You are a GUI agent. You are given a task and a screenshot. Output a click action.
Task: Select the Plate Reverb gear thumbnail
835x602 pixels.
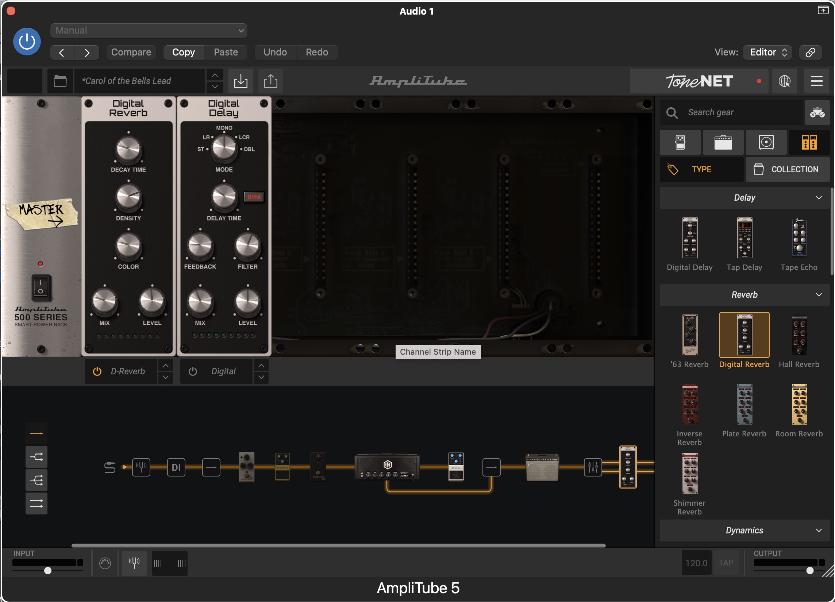point(744,405)
